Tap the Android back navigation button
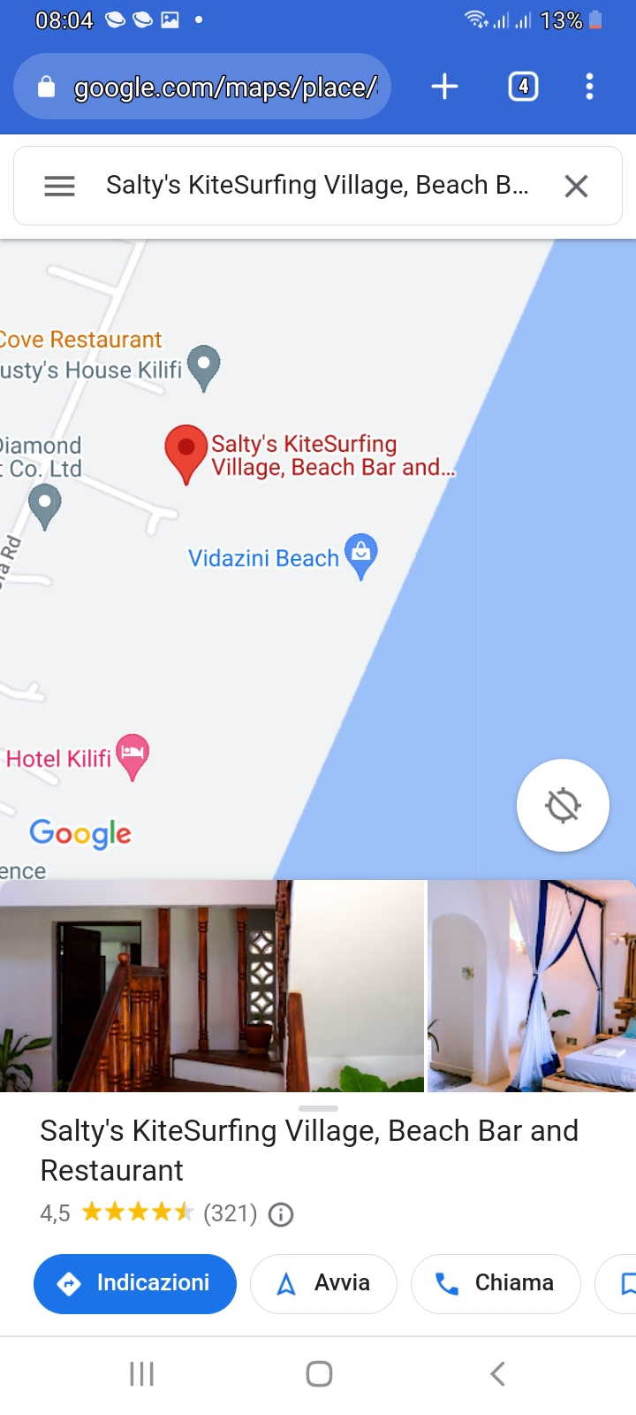This screenshot has height=1415, width=636. (497, 1373)
